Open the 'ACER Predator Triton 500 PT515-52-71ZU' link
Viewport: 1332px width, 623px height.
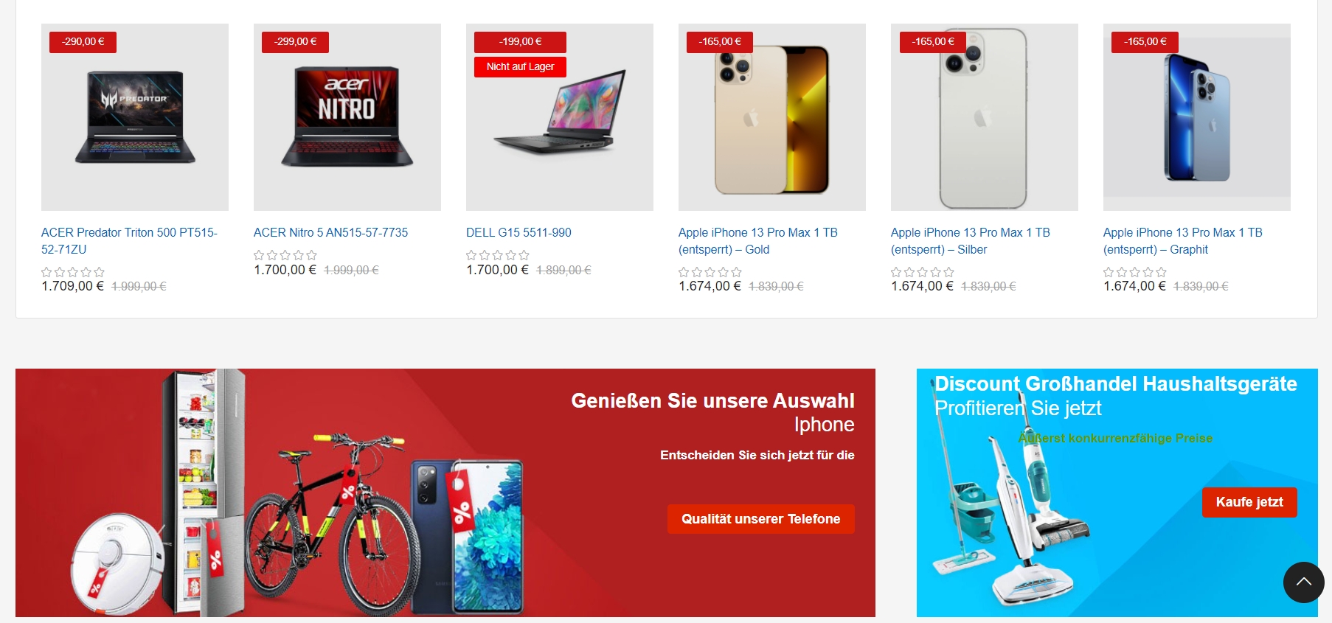[x=129, y=241]
